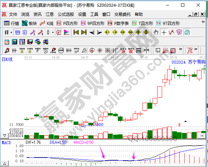Click the 行情 quotes button
This screenshot has height=167, width=208.
[x=11, y=24]
